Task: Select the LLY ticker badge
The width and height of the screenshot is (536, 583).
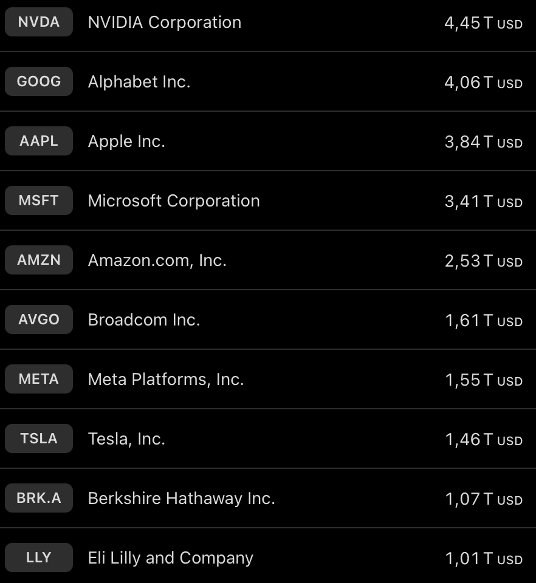Action: pos(39,558)
